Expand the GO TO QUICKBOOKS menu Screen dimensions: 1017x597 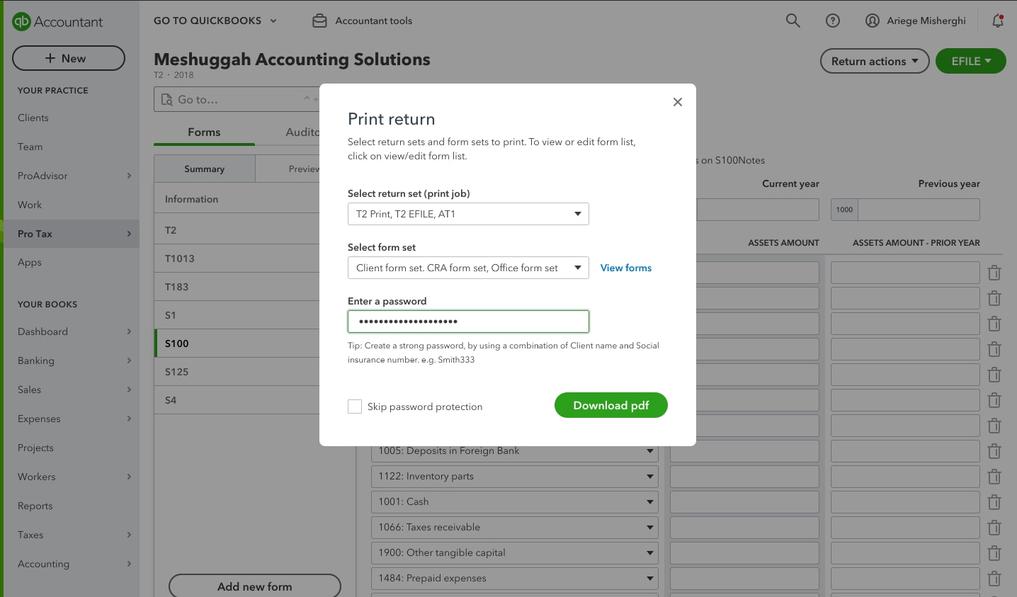point(215,21)
